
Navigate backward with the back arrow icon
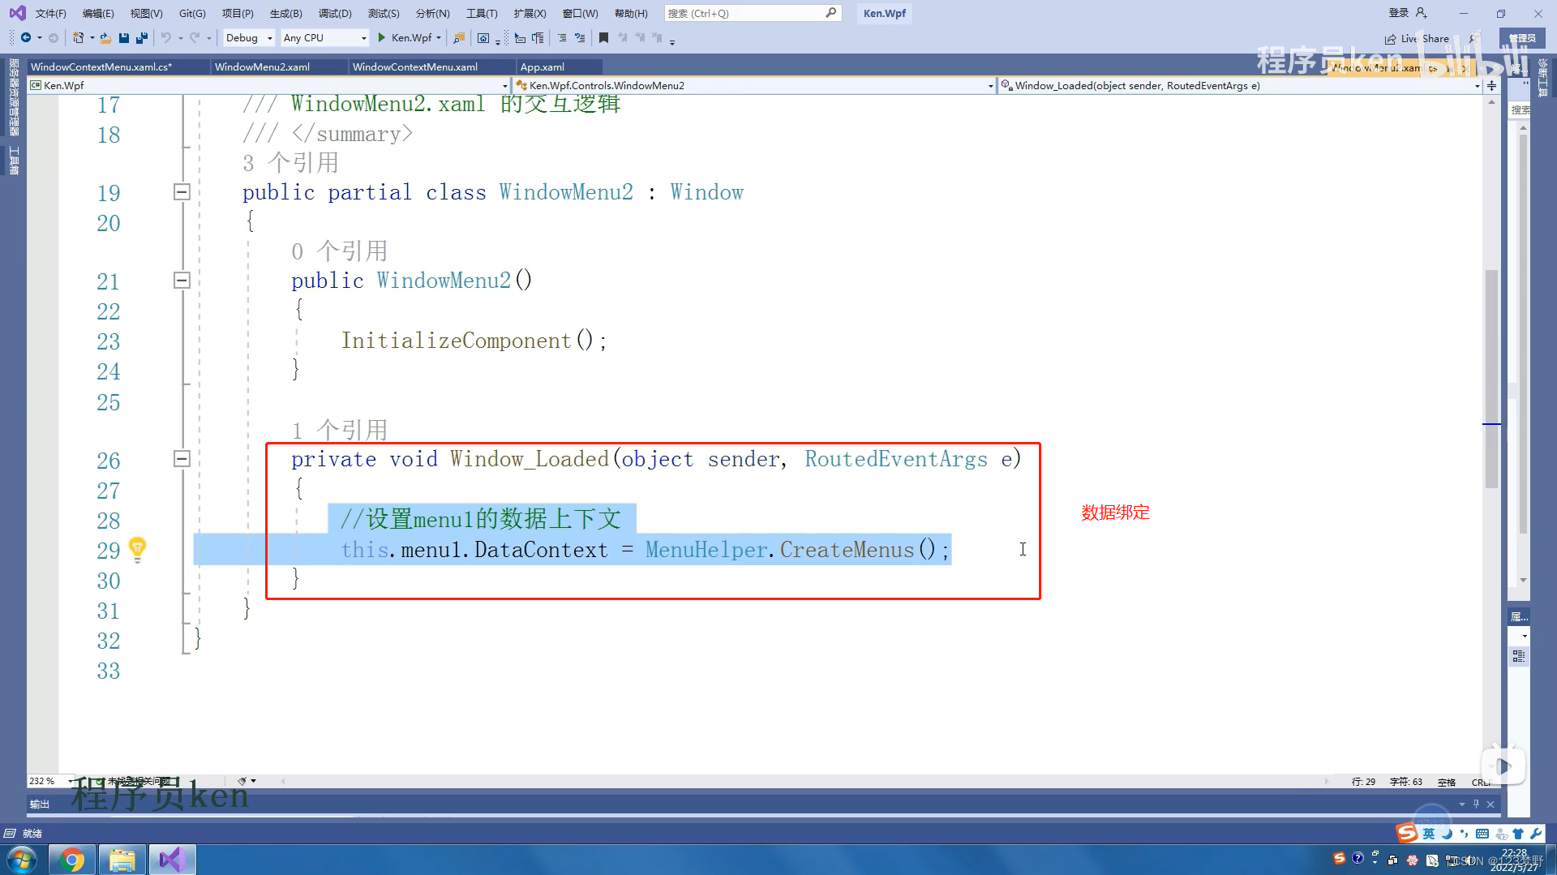point(26,38)
